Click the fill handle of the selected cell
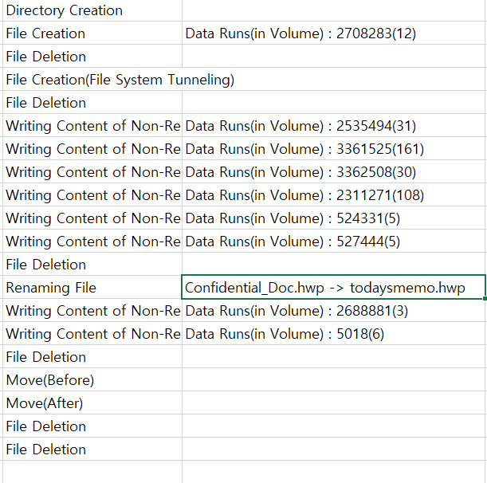This screenshot has width=487, height=483. click(485, 299)
